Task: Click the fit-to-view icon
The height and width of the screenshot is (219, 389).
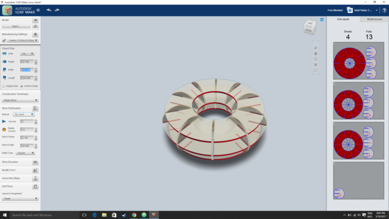Action: (316, 65)
